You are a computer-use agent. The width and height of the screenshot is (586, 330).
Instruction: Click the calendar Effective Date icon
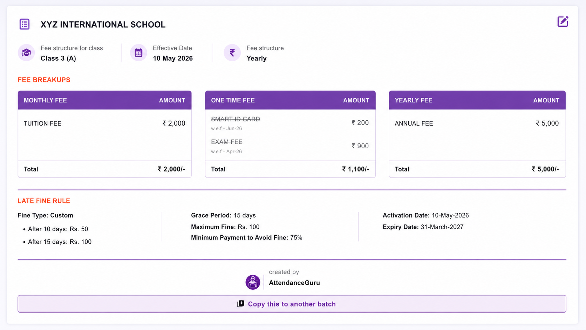138,53
